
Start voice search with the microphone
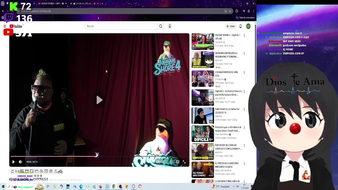pos(170,26)
